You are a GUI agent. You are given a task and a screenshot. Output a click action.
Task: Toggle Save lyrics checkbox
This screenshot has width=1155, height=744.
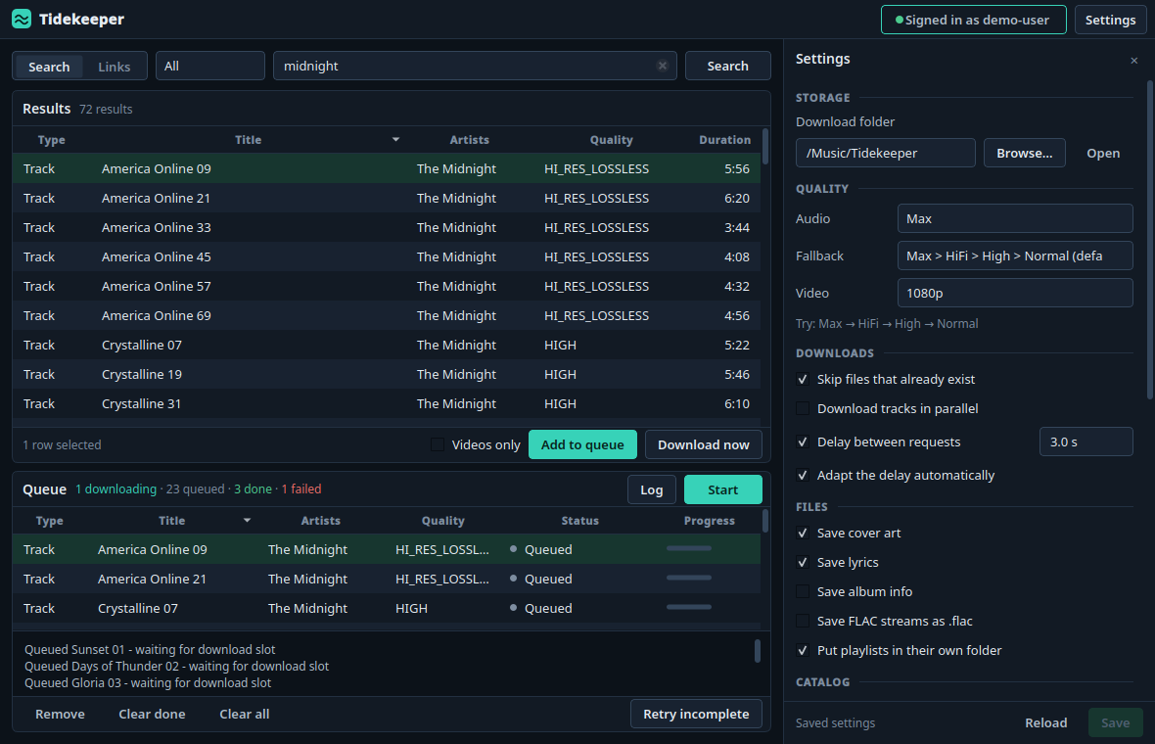(x=803, y=562)
